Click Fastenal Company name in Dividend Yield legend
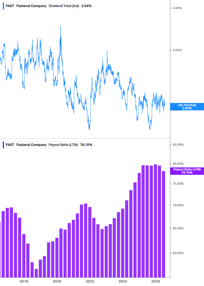204x286 pixels. pos(31,6)
